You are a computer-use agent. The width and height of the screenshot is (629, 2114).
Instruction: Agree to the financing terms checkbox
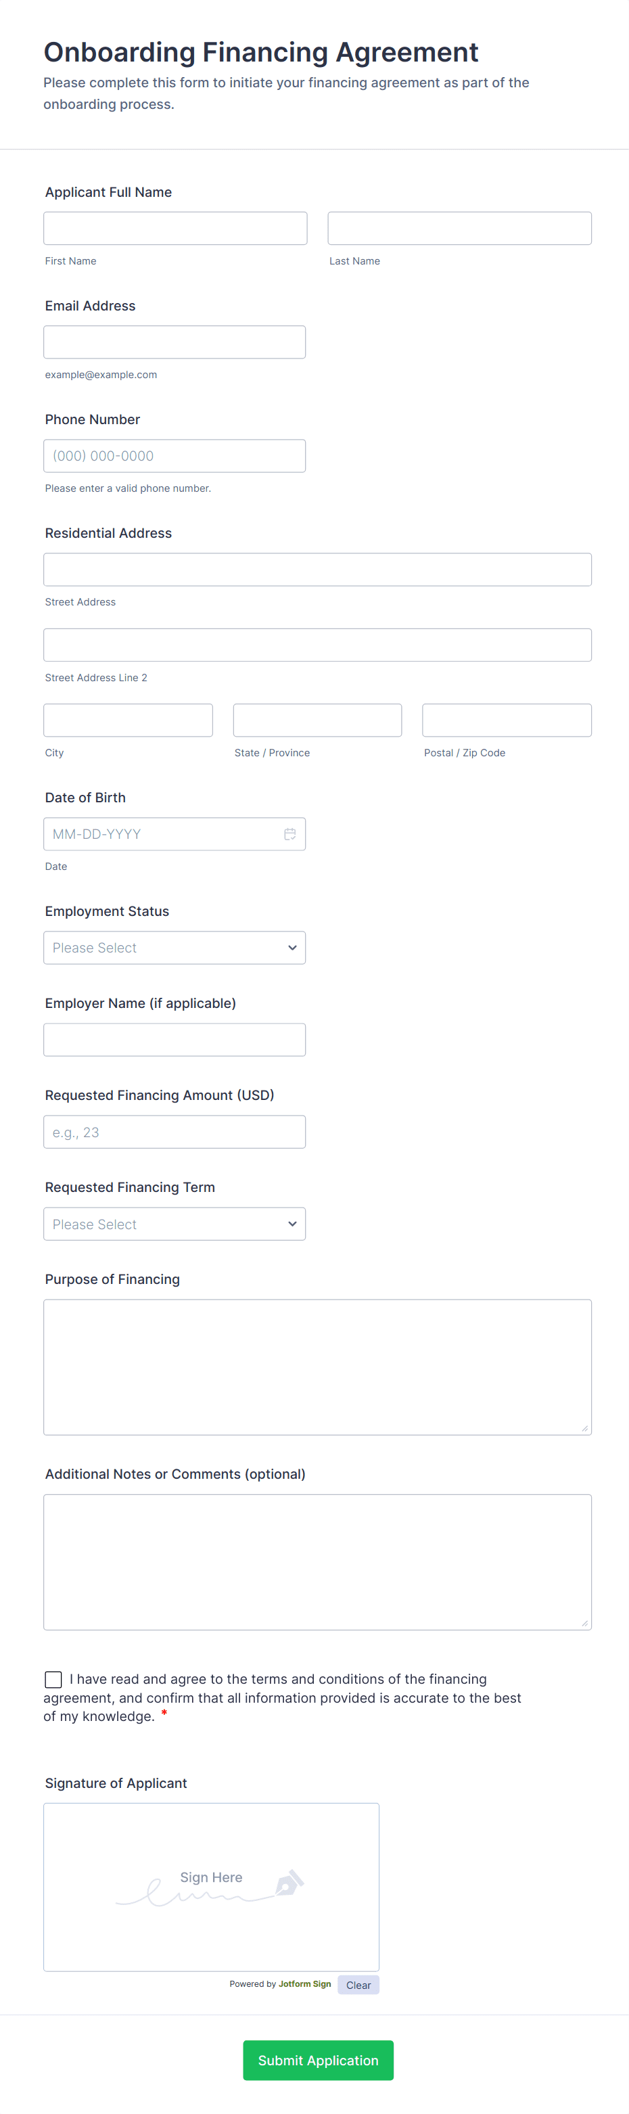[x=53, y=1679]
